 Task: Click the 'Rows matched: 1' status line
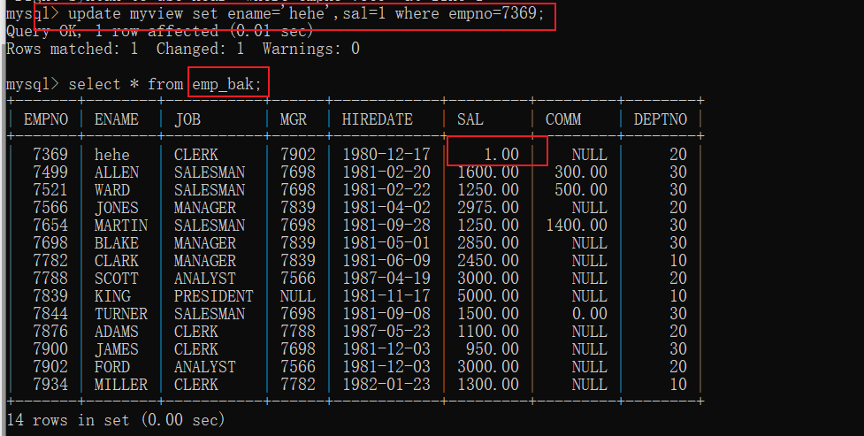pyautogui.click(x=182, y=49)
